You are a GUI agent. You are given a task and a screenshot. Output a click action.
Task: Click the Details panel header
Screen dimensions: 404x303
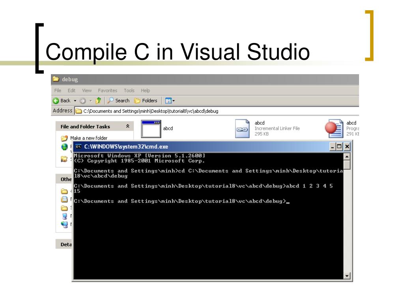[x=64, y=244]
